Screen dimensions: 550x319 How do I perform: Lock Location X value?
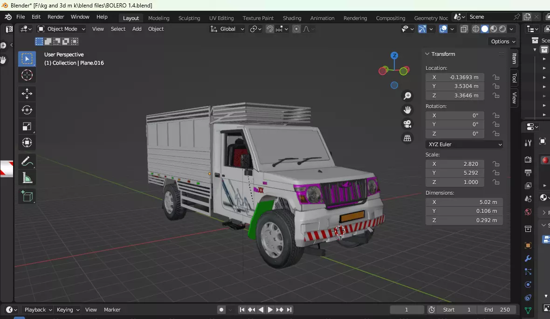click(x=495, y=77)
